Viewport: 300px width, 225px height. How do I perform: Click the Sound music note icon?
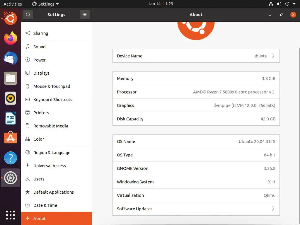[x=28, y=47]
